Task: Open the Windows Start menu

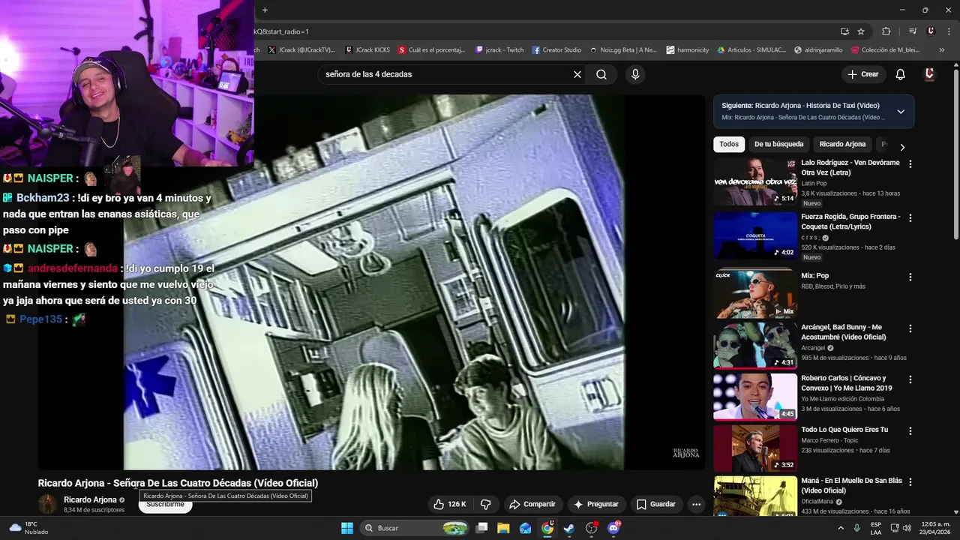Action: pos(347,528)
